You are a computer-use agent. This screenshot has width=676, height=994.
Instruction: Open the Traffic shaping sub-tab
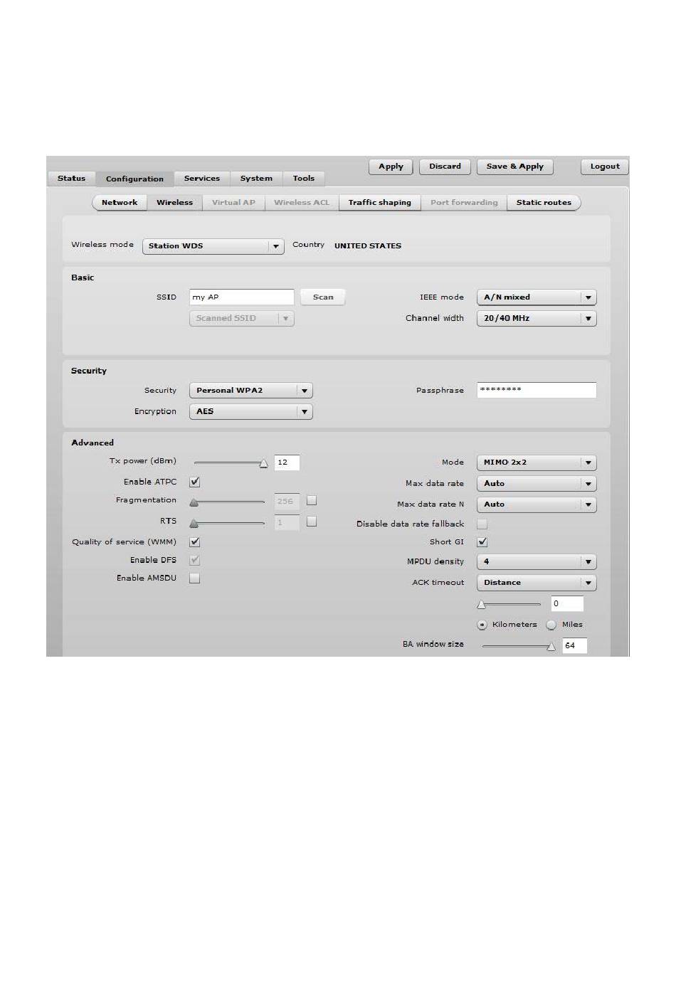(379, 203)
